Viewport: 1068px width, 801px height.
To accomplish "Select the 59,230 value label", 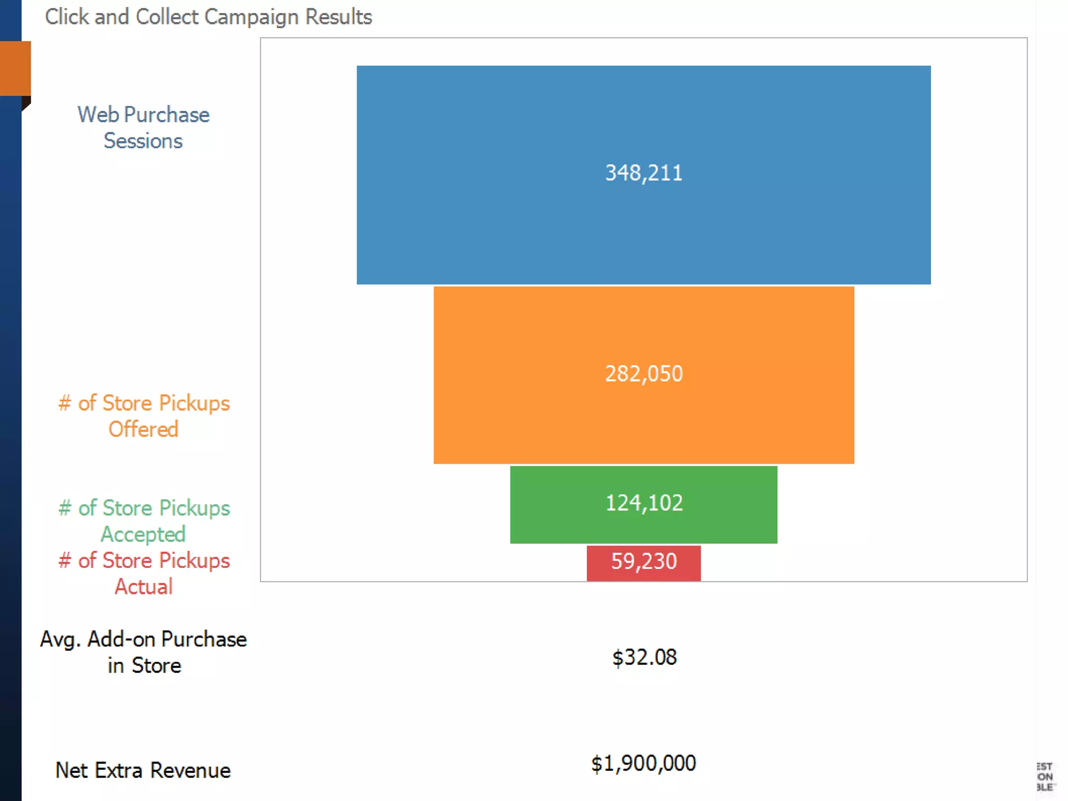I will 644,562.
